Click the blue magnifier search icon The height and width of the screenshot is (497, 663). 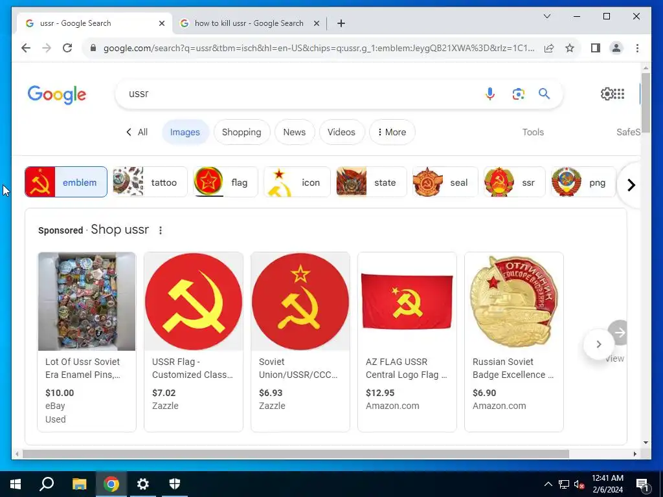pos(544,94)
